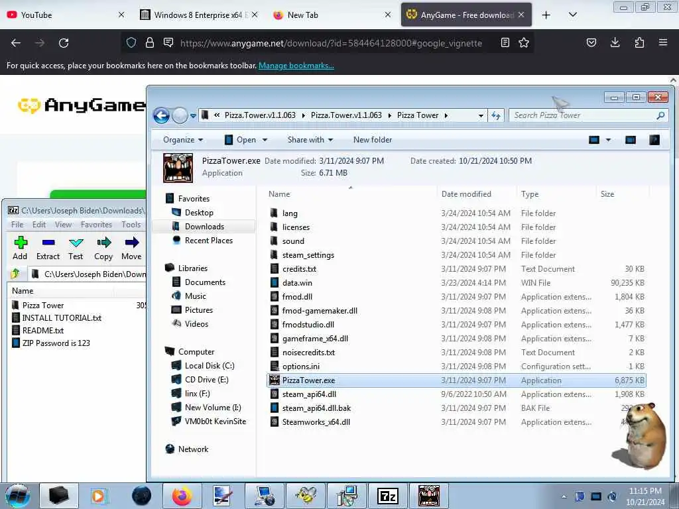Select PizzaTower.exe file

point(457,380)
